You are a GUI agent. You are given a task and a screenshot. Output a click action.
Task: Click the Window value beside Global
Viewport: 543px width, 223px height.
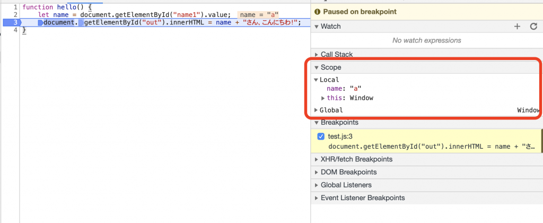[x=529, y=110]
